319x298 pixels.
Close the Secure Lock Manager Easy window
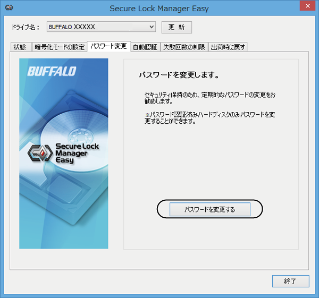pyautogui.click(x=308, y=6)
